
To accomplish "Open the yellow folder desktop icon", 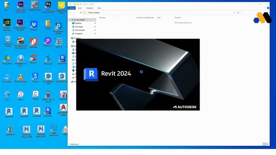I will coord(48,23).
